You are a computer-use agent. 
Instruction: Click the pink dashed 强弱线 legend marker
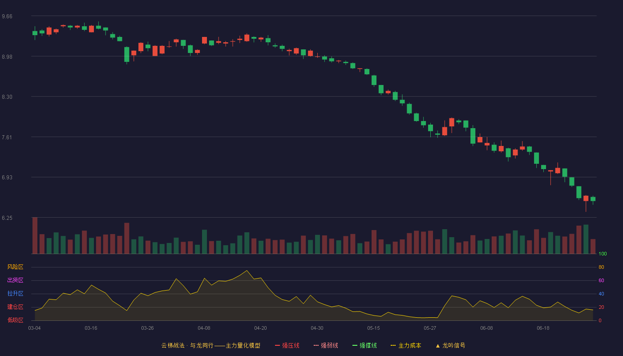tap(316, 345)
